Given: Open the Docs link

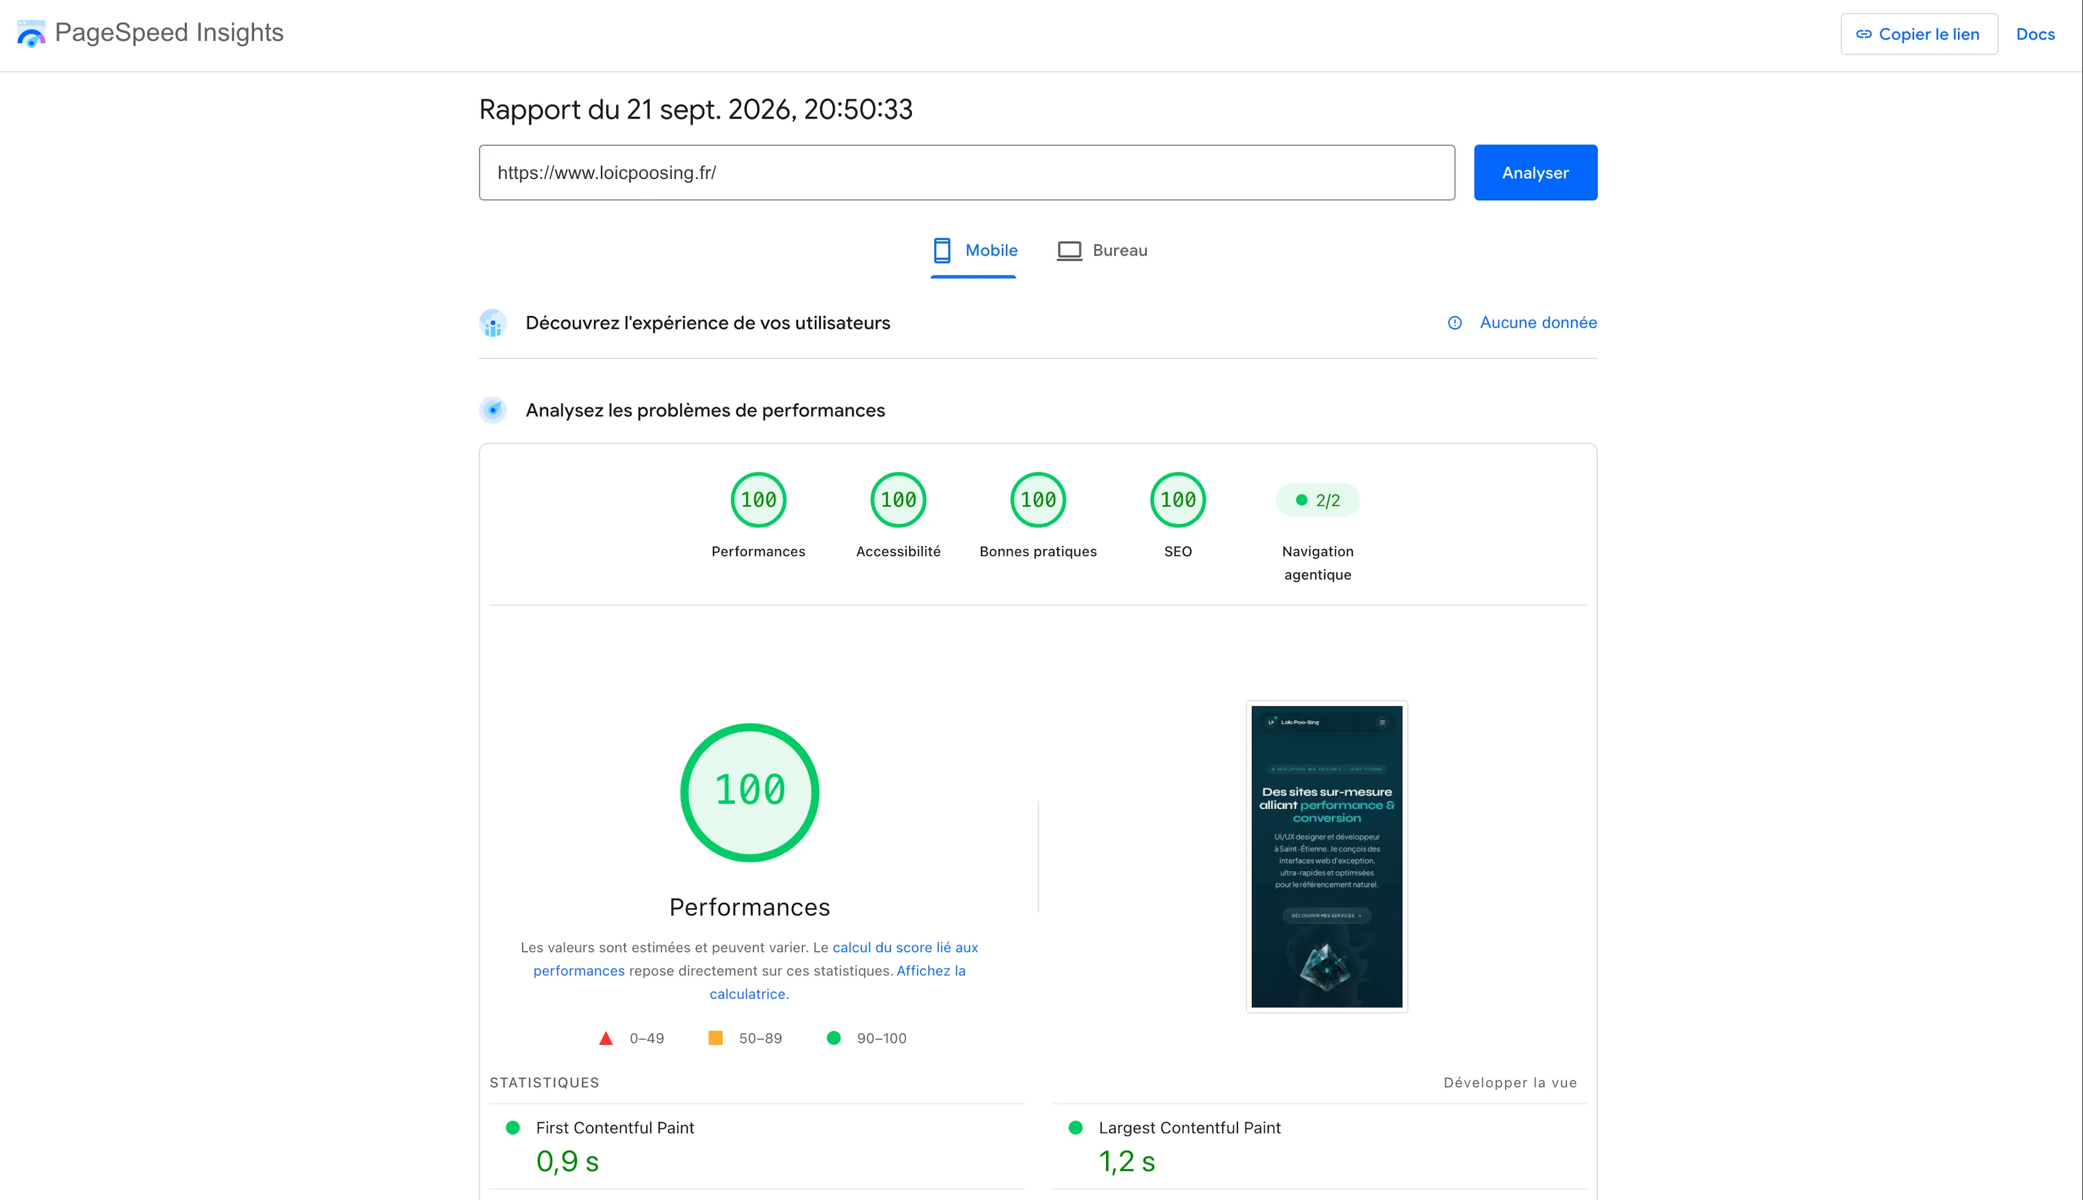Looking at the screenshot, I should click(2035, 35).
